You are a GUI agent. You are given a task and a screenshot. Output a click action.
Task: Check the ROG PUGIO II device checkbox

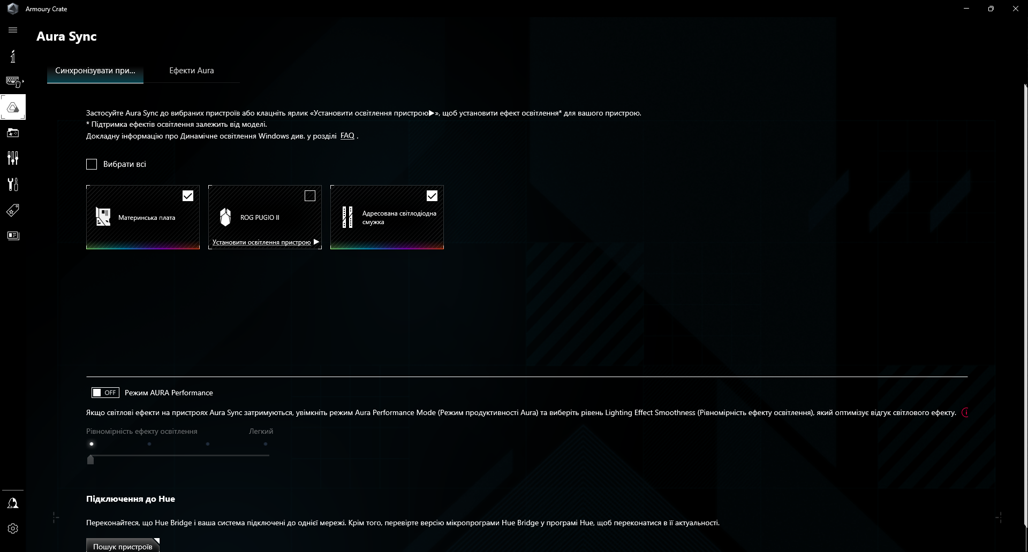pyautogui.click(x=310, y=196)
